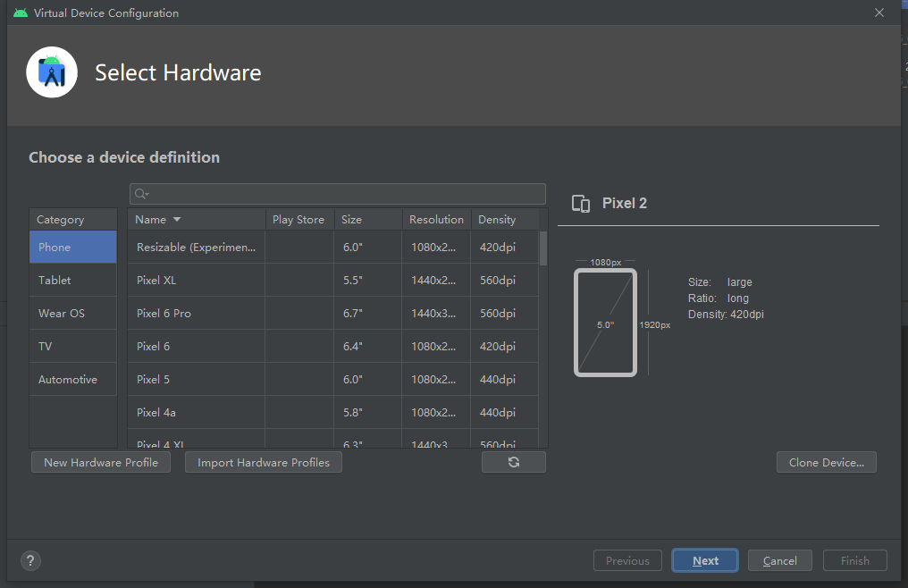Click the device icon next to Pixel 2

(581, 204)
